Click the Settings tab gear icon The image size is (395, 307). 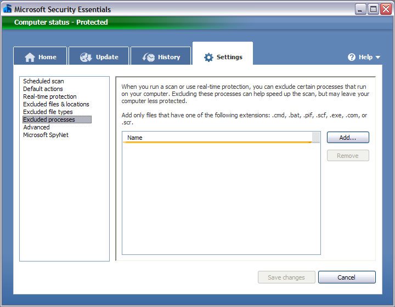208,58
